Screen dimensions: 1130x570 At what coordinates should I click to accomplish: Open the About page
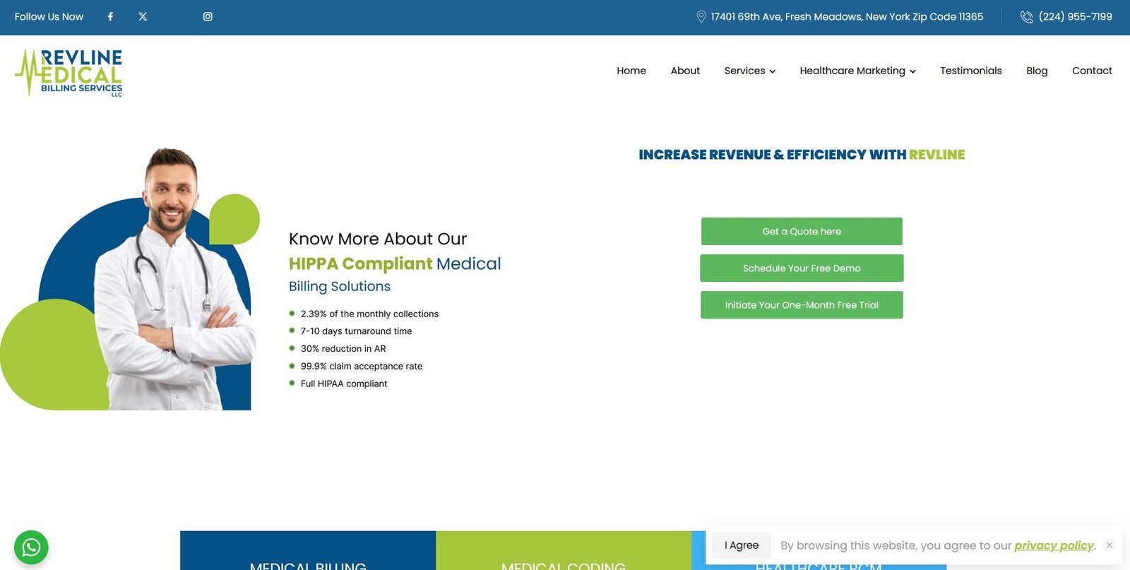point(685,71)
